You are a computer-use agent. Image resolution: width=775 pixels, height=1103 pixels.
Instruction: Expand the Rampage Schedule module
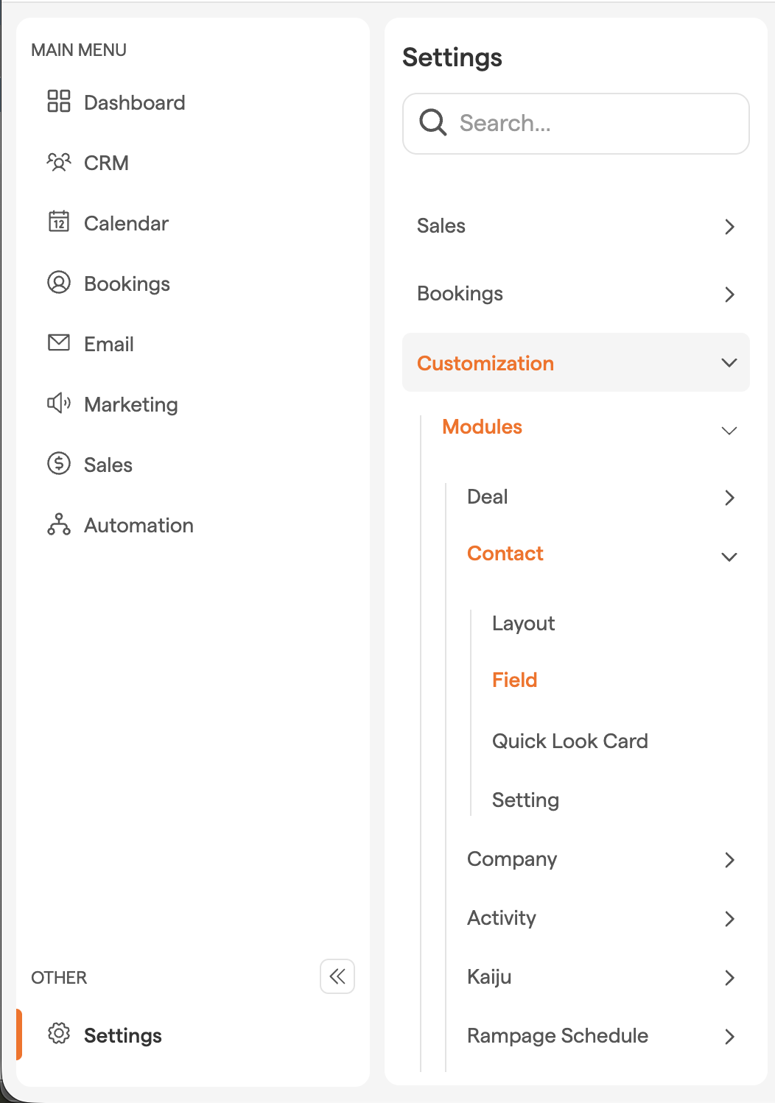(729, 1037)
